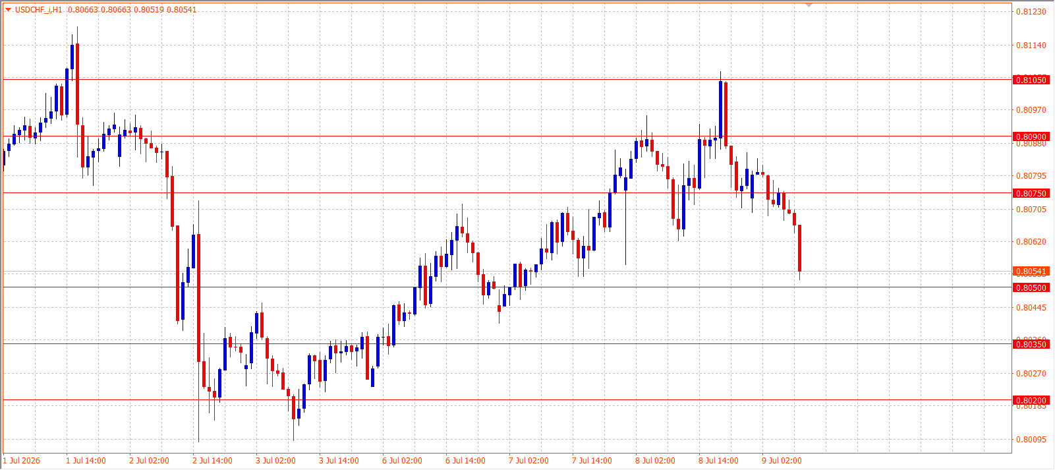The image size is (1055, 470).
Task: Click the 0.80095 value on price axis
Action: coord(1031,440)
